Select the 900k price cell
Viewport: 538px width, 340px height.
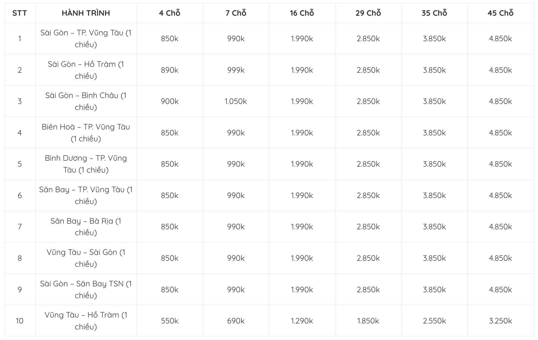click(170, 101)
